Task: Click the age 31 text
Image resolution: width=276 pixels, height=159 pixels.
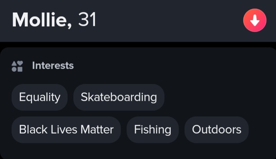Action: click(x=87, y=20)
